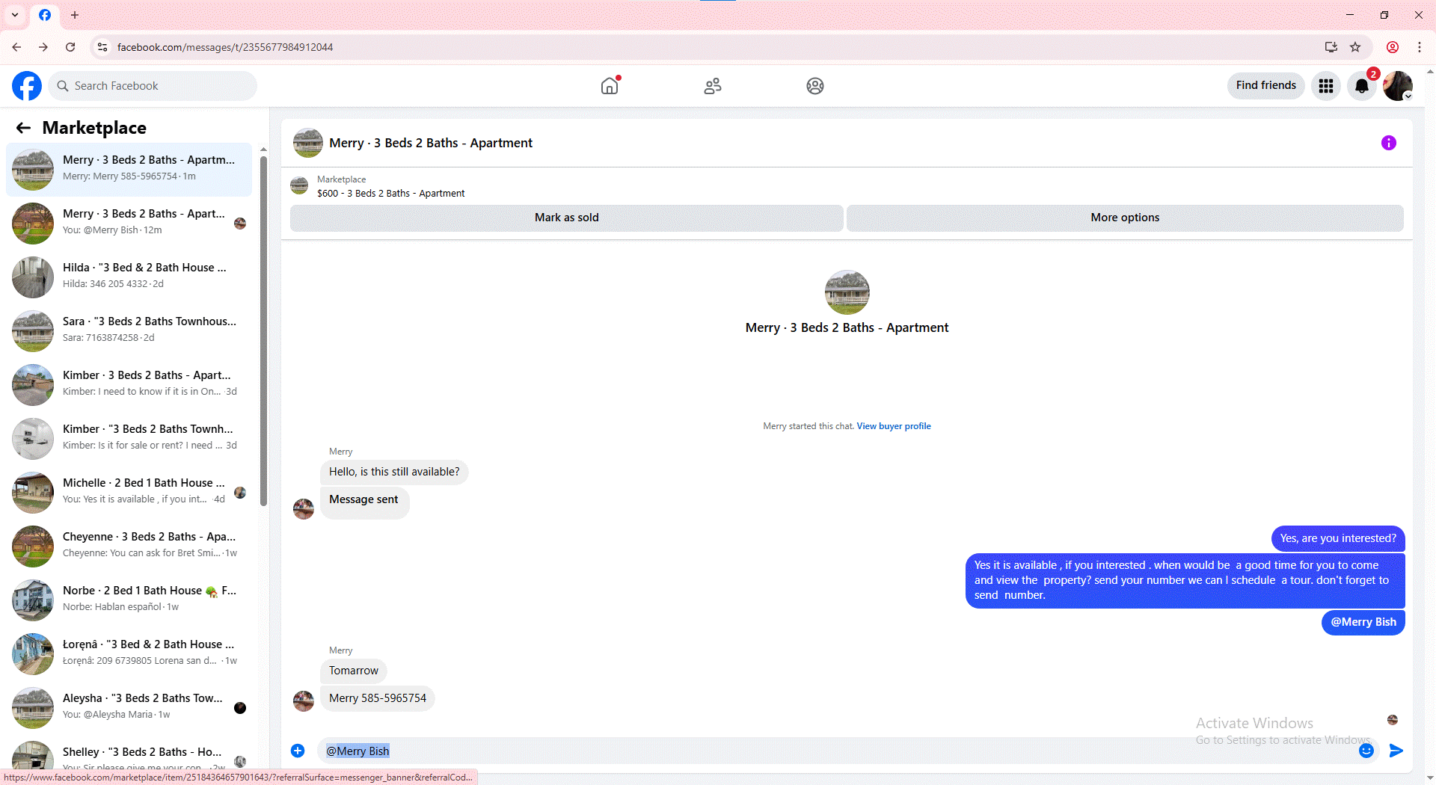Image resolution: width=1436 pixels, height=785 pixels.
Task: Open Merry chat with You: @Merry Bish
Action: coord(129,224)
